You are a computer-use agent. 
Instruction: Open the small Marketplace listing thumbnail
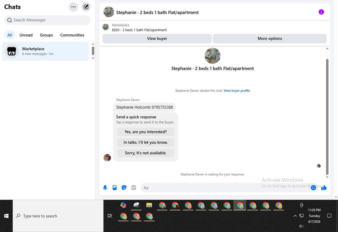(106, 27)
